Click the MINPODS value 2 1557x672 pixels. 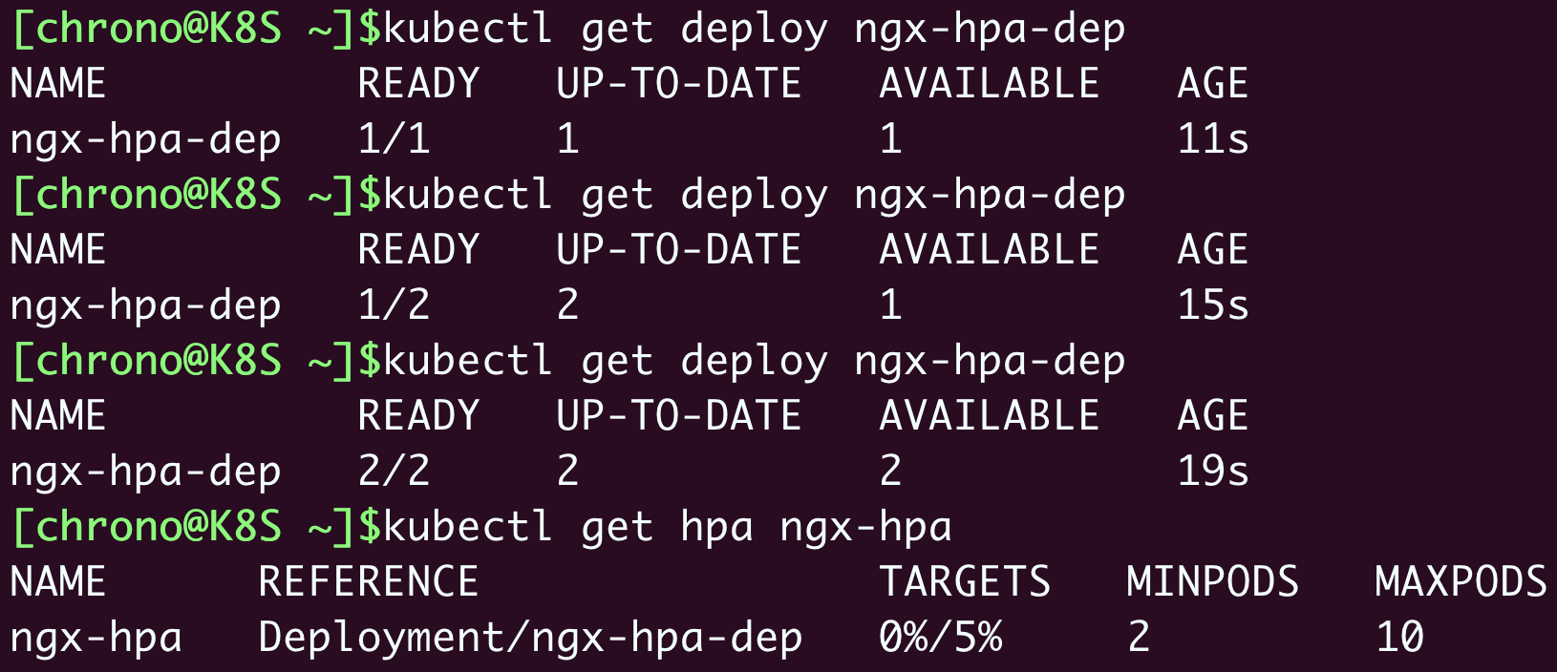(x=1139, y=638)
